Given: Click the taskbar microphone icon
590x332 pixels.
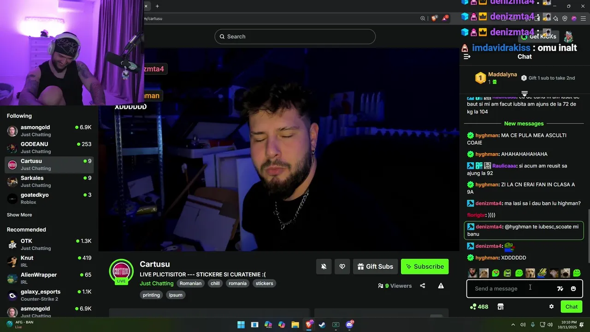Looking at the screenshot, I should point(533,325).
